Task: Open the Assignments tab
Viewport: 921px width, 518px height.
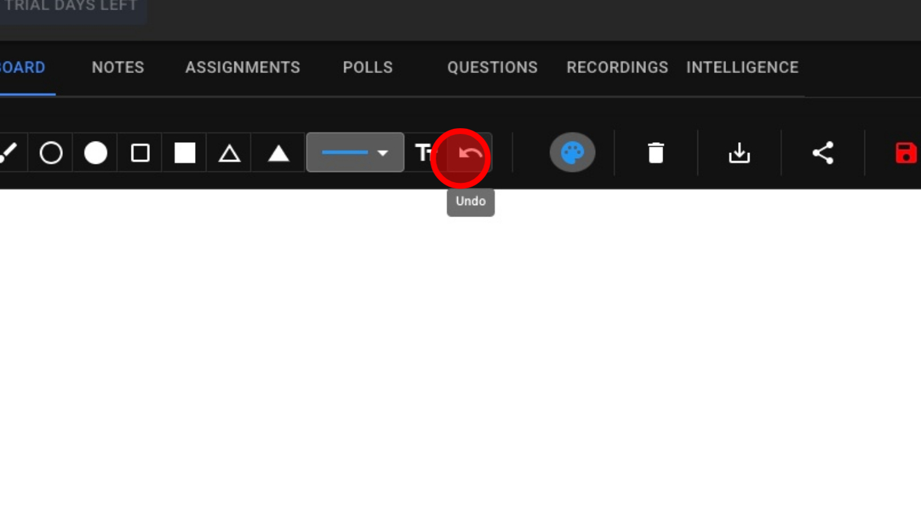Action: pyautogui.click(x=243, y=67)
